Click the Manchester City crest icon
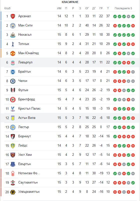140x201 pixels. pos(13,25)
